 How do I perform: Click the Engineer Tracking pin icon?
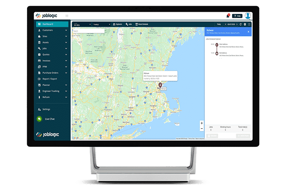[39, 91]
